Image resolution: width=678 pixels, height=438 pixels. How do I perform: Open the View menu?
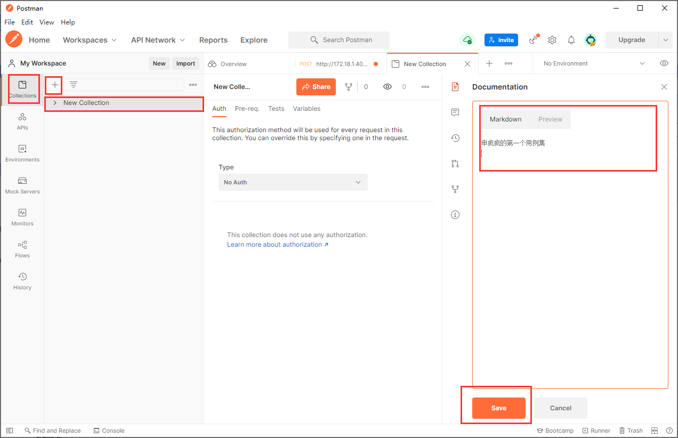47,22
